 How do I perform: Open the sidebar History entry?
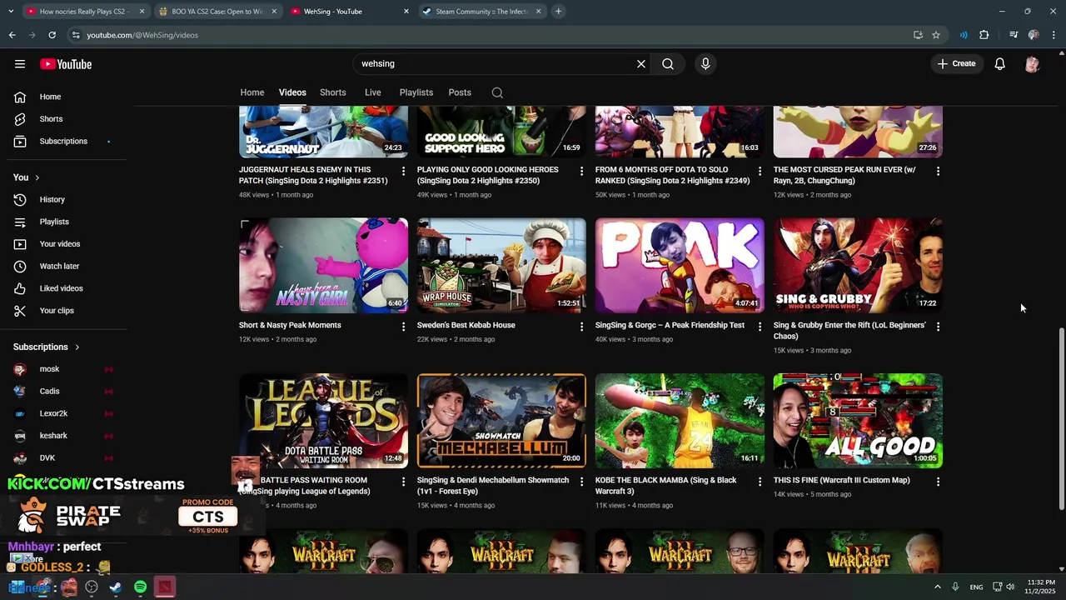pos(52,199)
